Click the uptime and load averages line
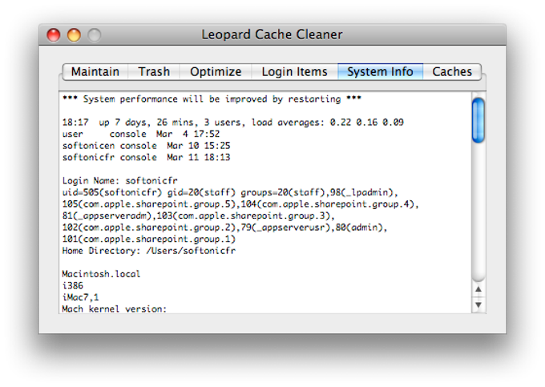 point(233,123)
